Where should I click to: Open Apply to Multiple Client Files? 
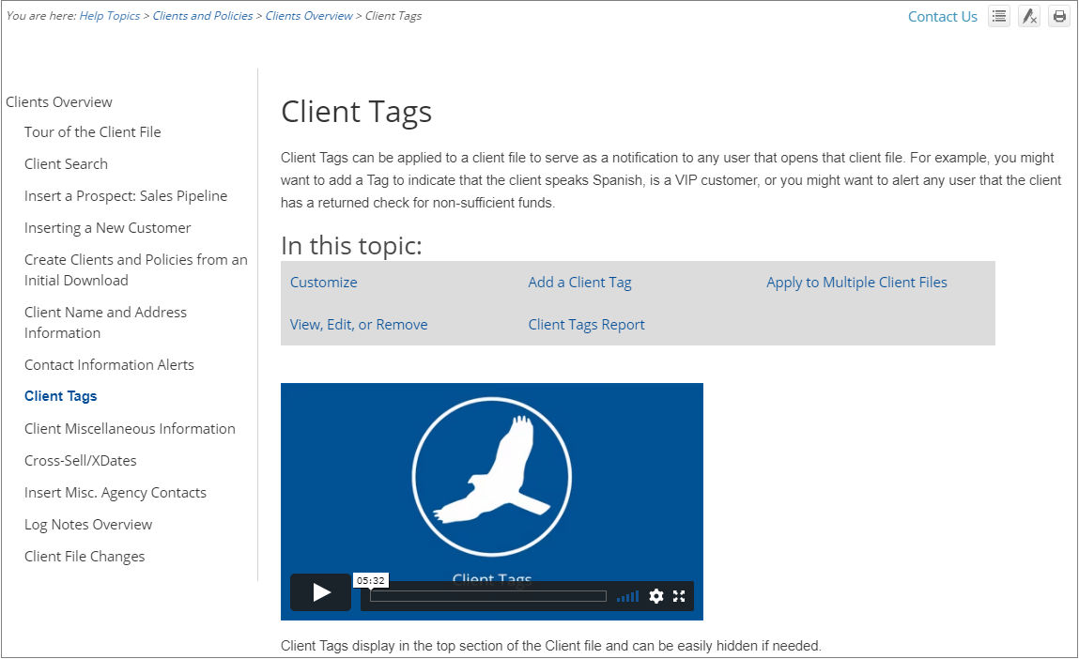point(855,282)
